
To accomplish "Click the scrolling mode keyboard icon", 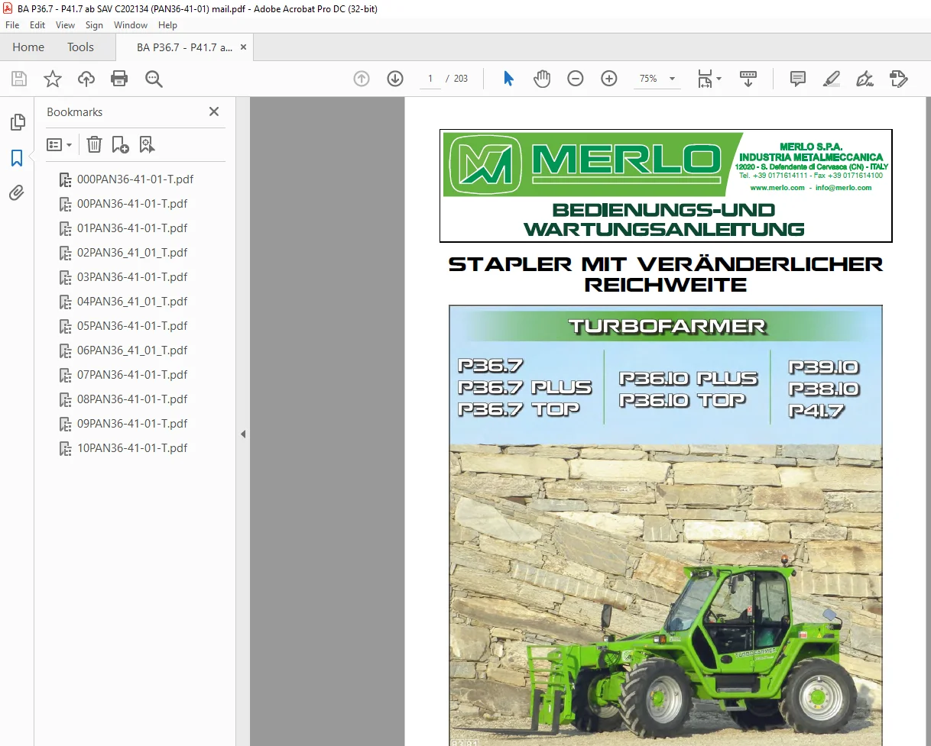I will [748, 79].
